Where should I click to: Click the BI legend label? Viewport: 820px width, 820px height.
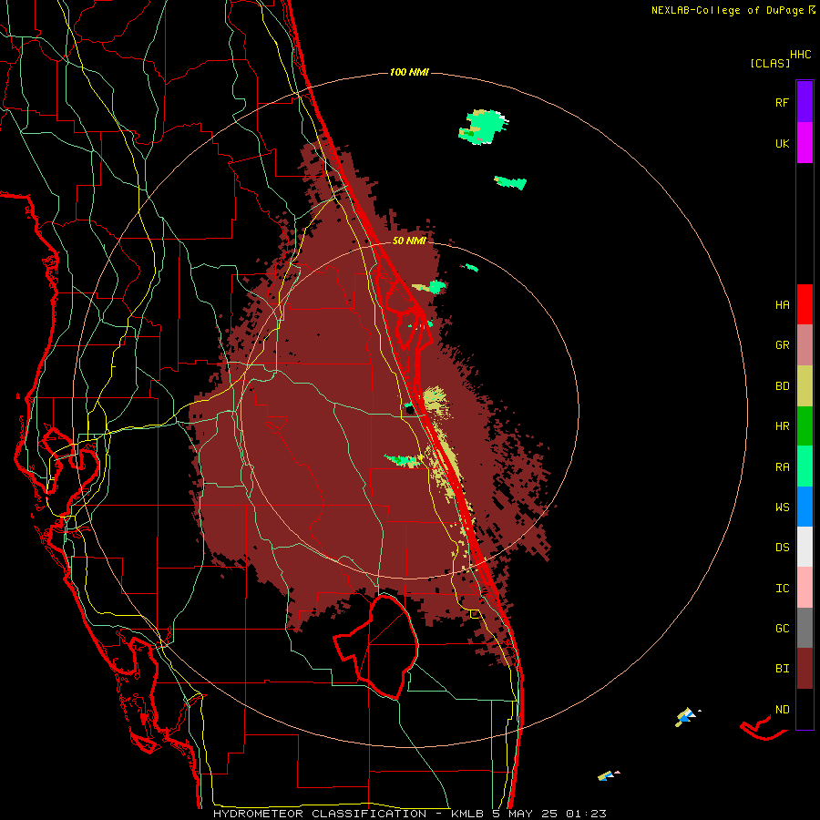[782, 669]
